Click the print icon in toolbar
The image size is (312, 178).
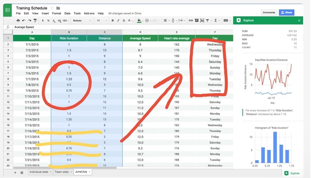(18, 21)
